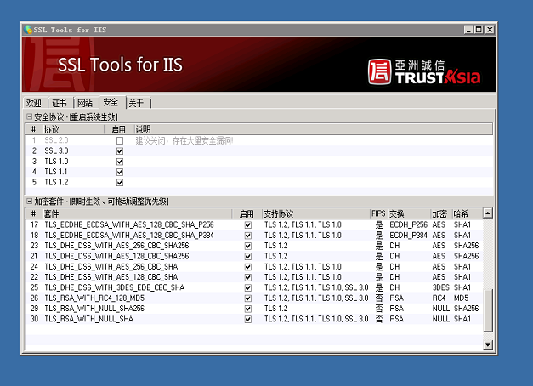This screenshot has height=386, width=533.
Task: Toggle the TLS 1.0 protocol checkbox
Action: pos(120,162)
